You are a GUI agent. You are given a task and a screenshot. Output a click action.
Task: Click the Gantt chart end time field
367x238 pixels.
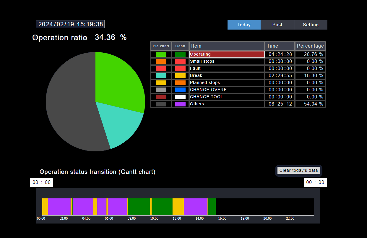point(315,182)
